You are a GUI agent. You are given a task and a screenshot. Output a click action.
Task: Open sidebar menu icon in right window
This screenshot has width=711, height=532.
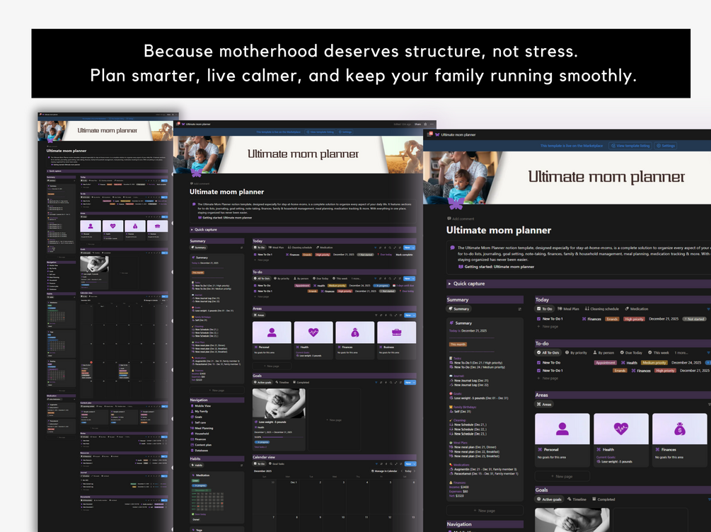click(x=430, y=134)
